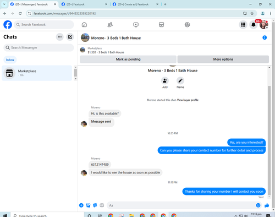Screen dimensions: 275x217
Task: Bookmark this page with the star
Action: tap(252, 13)
